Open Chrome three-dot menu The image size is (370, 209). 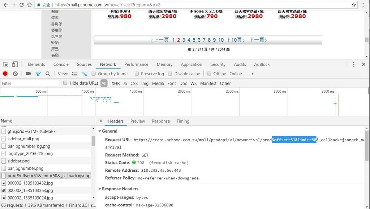363,5
